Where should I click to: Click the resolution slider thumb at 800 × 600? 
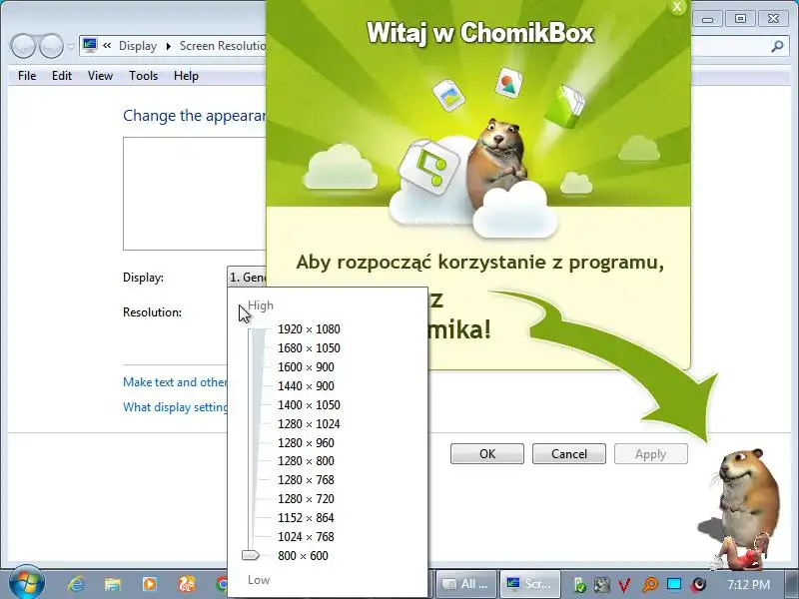tap(251, 555)
